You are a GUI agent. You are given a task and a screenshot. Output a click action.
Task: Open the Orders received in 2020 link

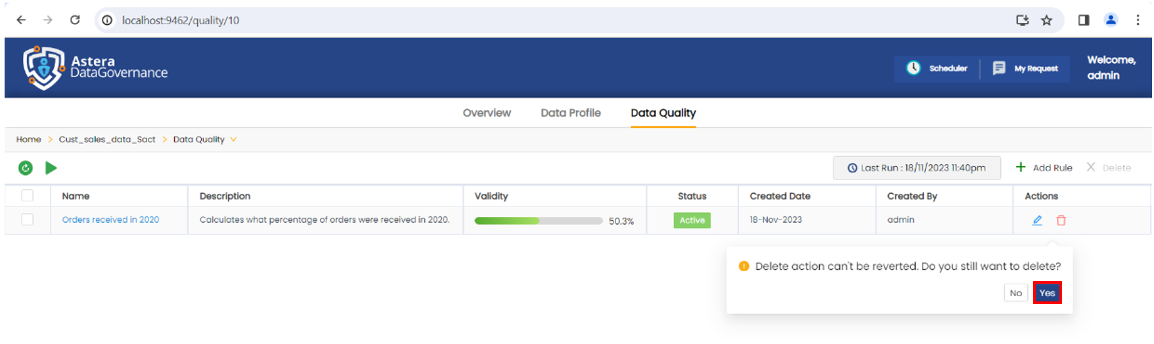pos(110,220)
